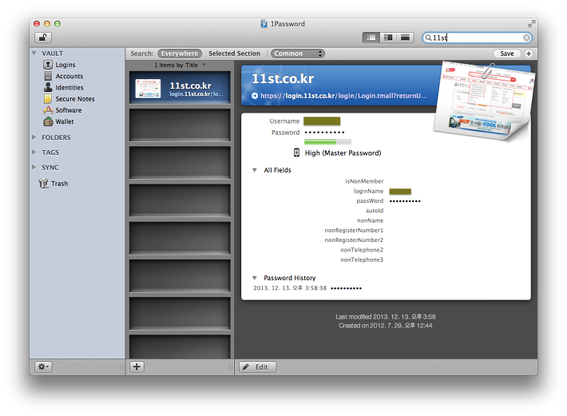Expand the FOLDERS section
The width and height of the screenshot is (567, 416).
pyautogui.click(x=34, y=137)
